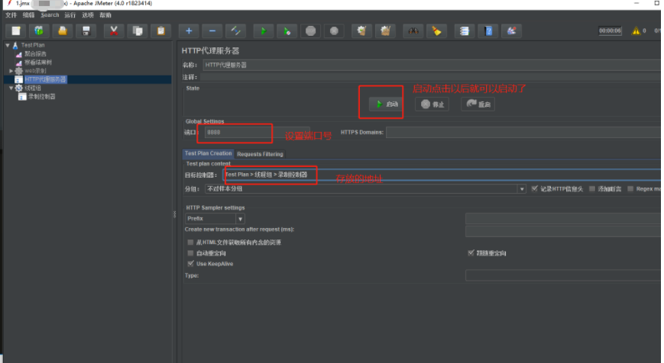Click the Cut scissors icon
This screenshot has height=363, width=664.
pos(114,31)
